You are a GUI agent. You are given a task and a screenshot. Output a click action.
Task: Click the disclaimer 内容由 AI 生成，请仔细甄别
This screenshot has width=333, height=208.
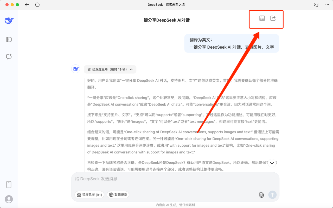[175, 205]
